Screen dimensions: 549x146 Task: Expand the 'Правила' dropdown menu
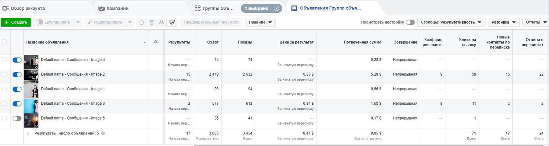[x=261, y=22]
